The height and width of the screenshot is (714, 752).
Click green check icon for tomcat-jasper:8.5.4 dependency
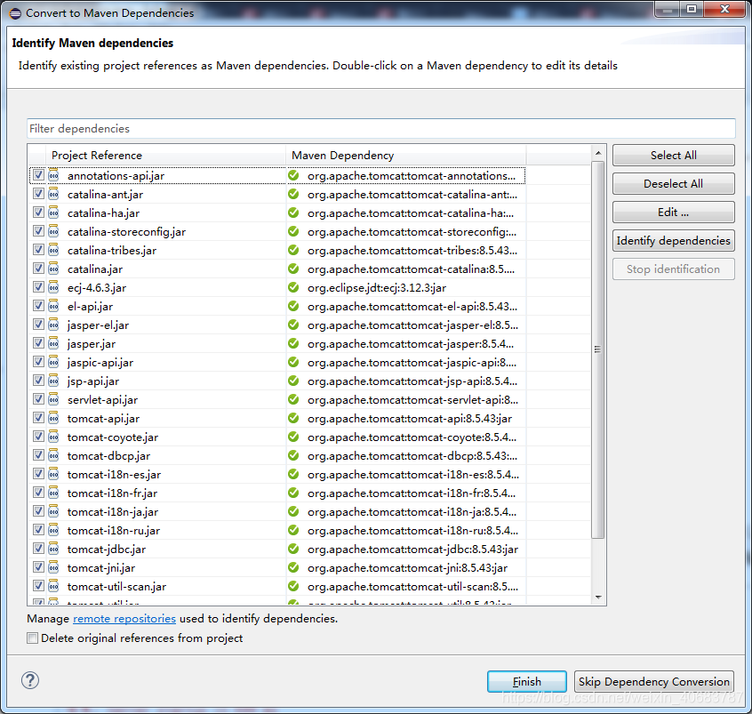coord(293,343)
